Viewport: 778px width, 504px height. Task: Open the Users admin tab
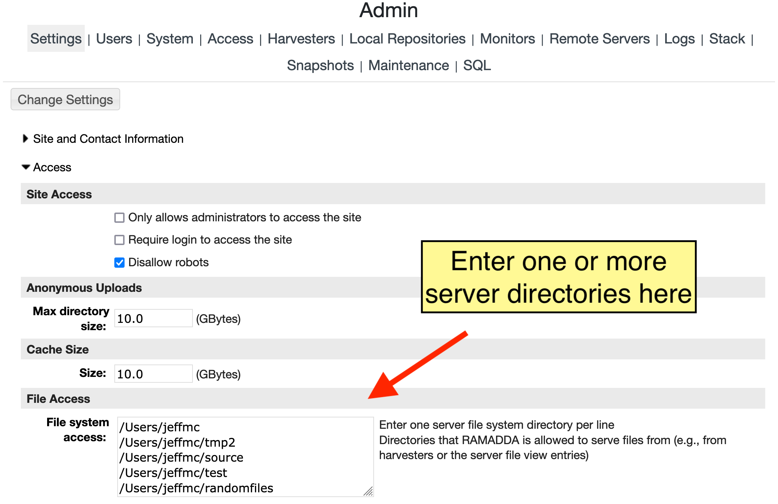click(x=114, y=39)
